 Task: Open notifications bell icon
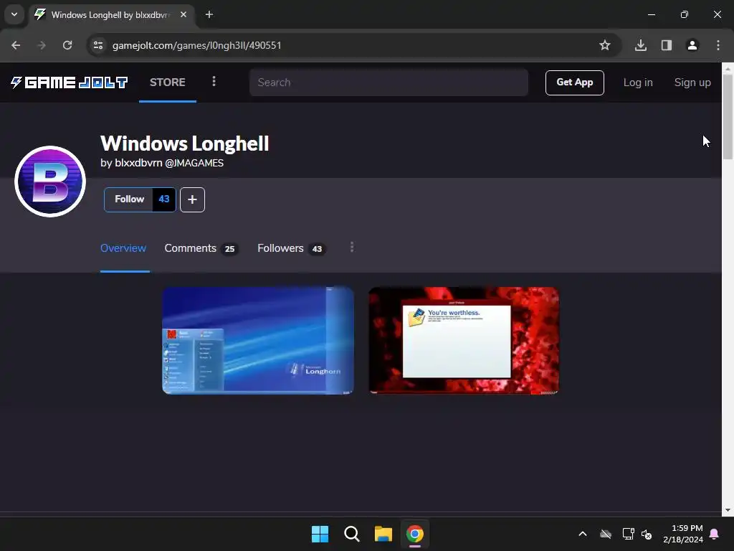coord(715,534)
